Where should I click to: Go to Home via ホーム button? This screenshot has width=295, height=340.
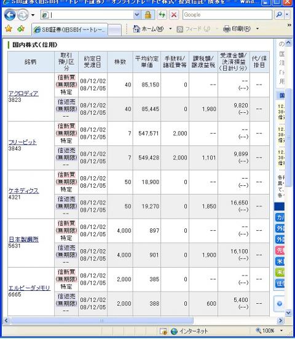click(148, 29)
